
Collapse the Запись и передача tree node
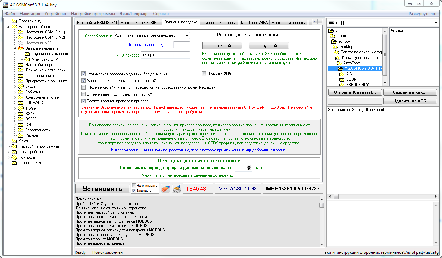point(15,48)
